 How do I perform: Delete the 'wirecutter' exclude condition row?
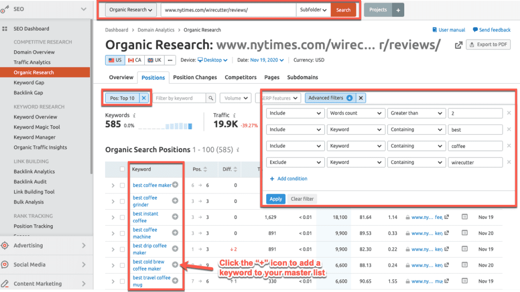point(509,162)
